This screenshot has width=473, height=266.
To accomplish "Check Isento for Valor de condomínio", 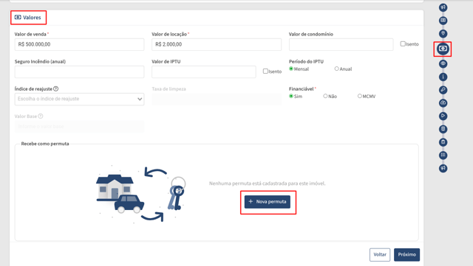I will (402, 44).
